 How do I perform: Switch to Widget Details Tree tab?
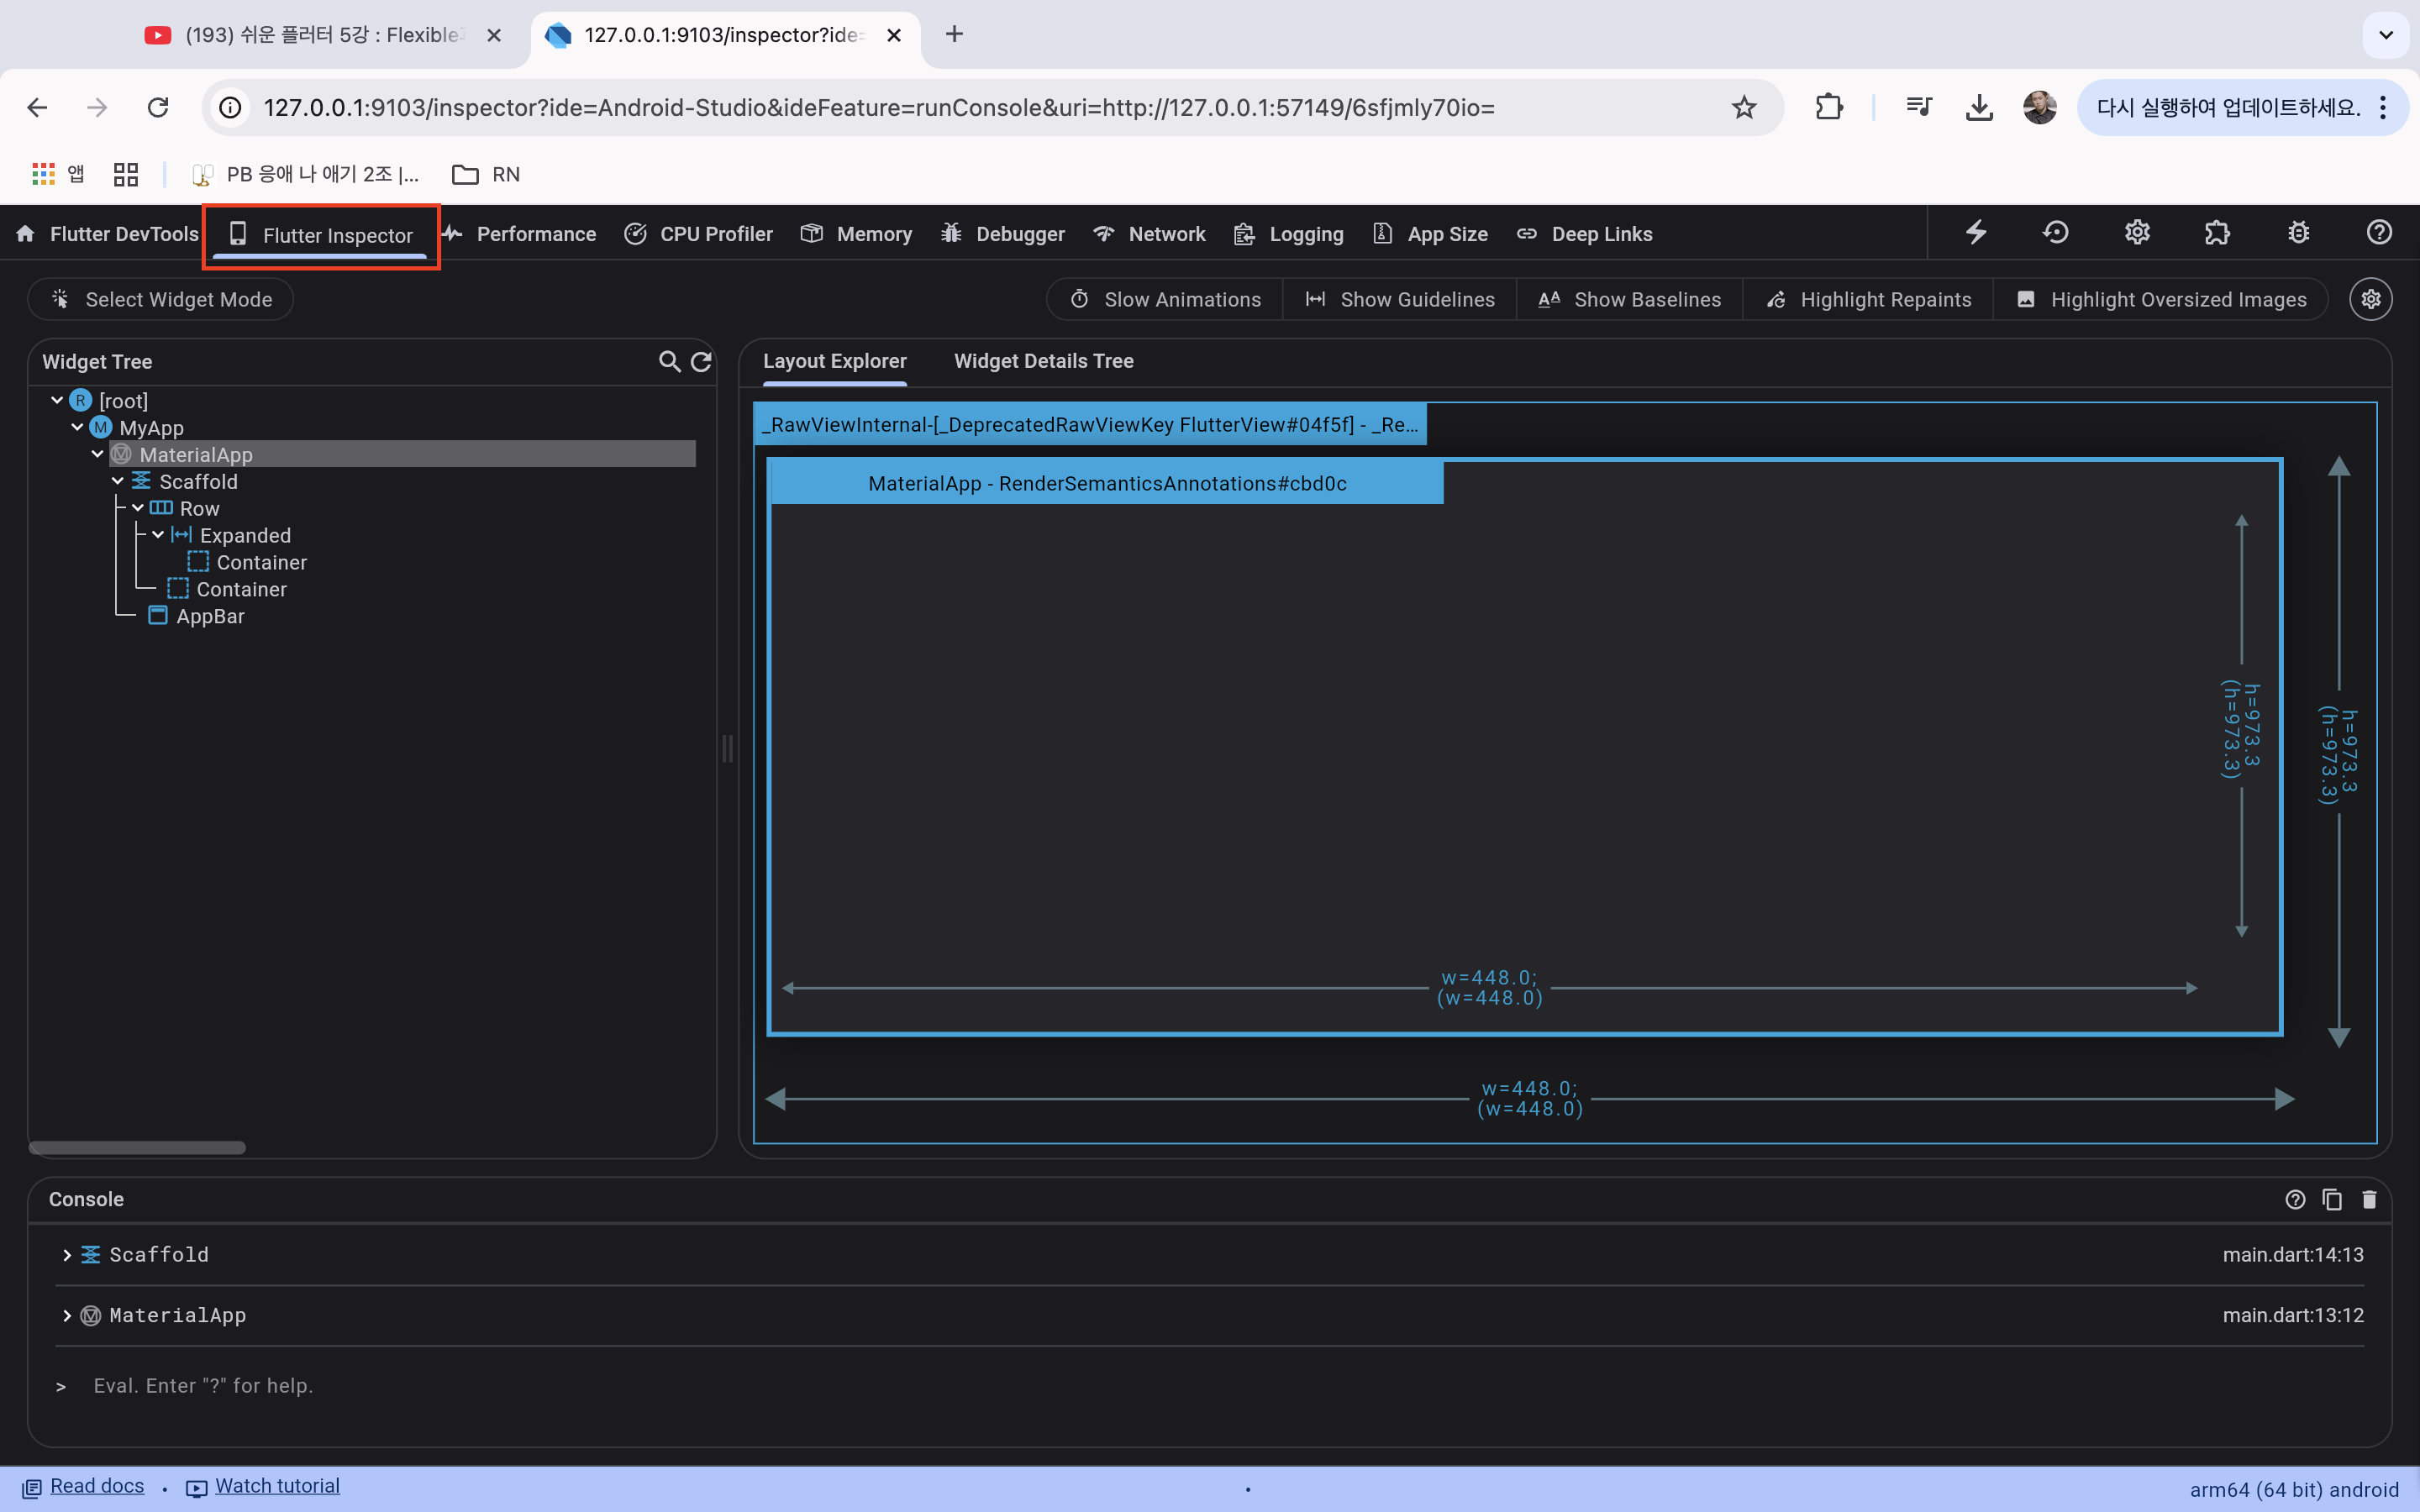pos(1043,361)
